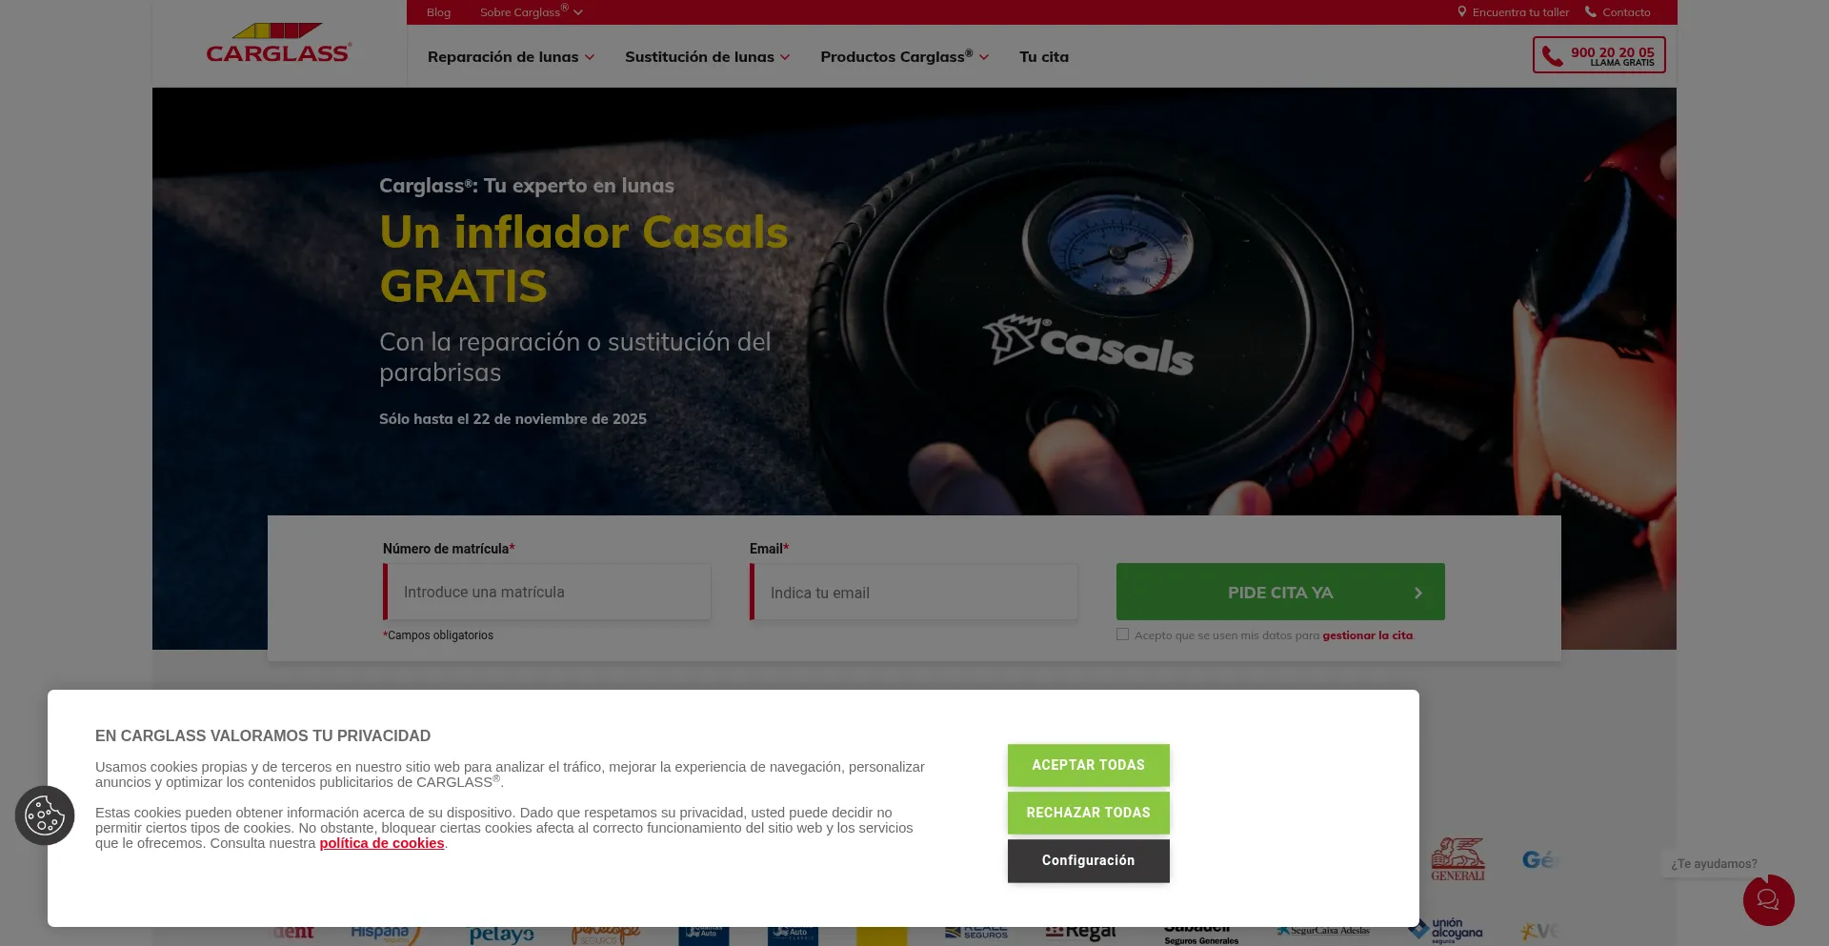Expand the Productos Carglass dropdown
The width and height of the screenshot is (1829, 946).
coord(904,57)
